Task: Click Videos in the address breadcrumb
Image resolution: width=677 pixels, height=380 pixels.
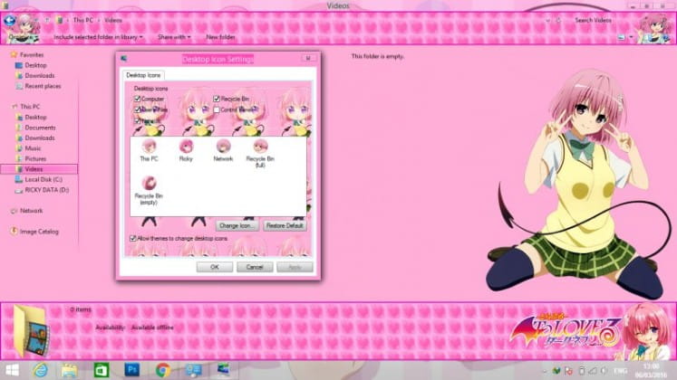Action: pos(113,20)
